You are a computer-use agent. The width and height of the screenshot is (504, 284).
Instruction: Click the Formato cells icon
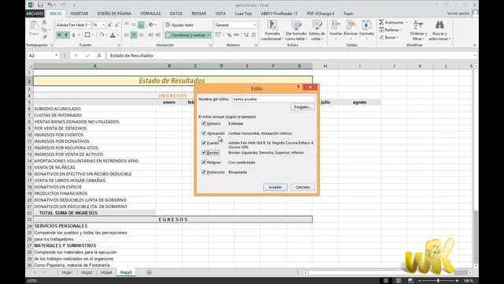[x=366, y=25]
